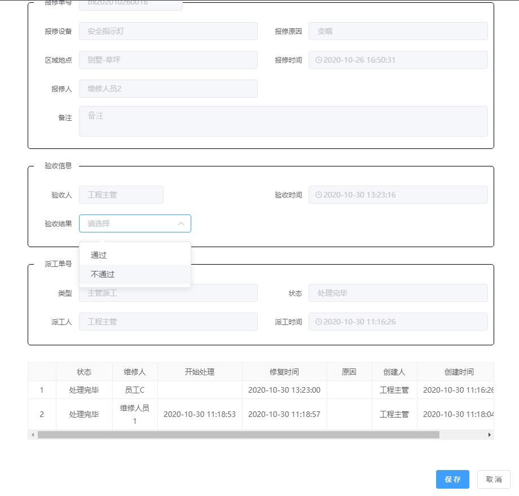Click the 派工人 input field
The width and height of the screenshot is (519, 496).
tap(168, 322)
